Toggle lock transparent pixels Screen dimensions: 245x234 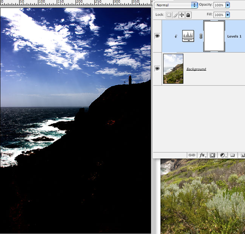(x=169, y=15)
